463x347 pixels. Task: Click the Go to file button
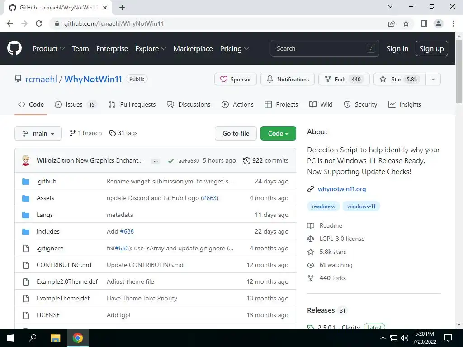click(236, 133)
